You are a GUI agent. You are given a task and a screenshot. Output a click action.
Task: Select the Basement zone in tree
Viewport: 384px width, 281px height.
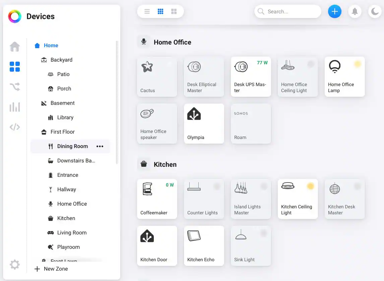62,103
